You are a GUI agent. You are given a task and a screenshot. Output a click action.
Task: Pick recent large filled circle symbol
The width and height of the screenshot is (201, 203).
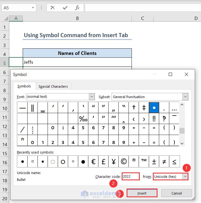coord(83,161)
